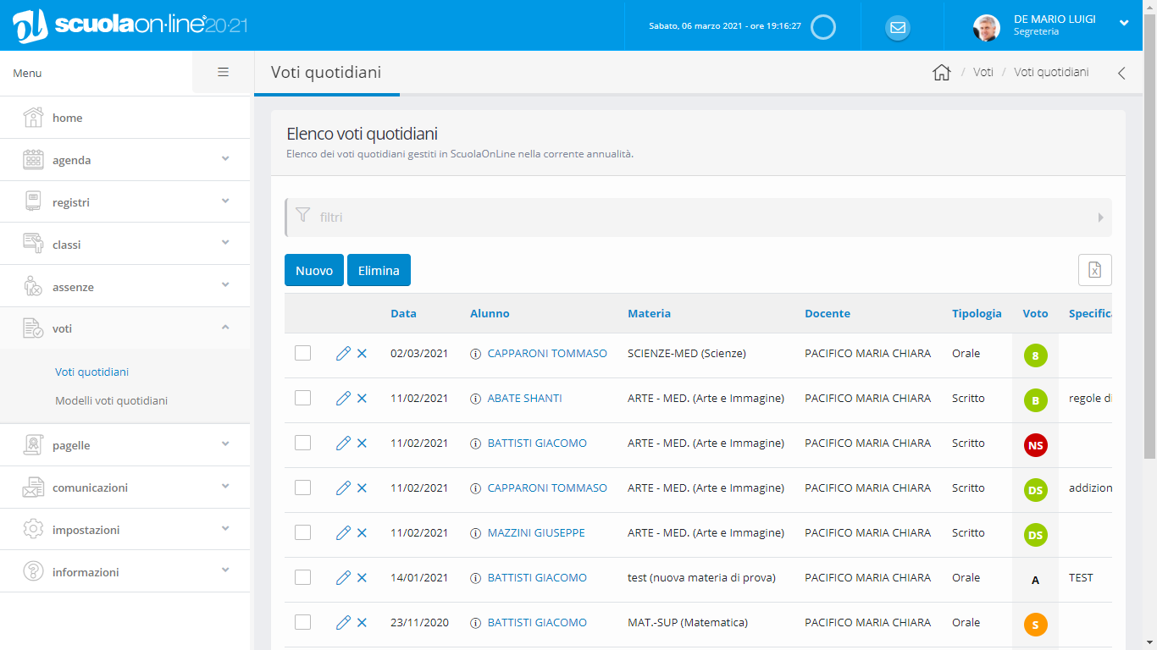Check the box for Abate Shanti row
The width and height of the screenshot is (1157, 650).
click(302, 398)
